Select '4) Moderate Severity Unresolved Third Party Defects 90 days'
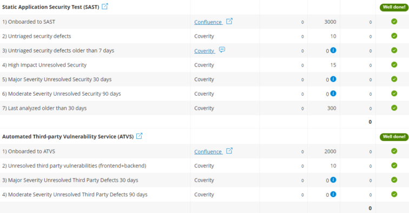Image resolution: width=409 pixels, height=213 pixels. tap(75, 195)
